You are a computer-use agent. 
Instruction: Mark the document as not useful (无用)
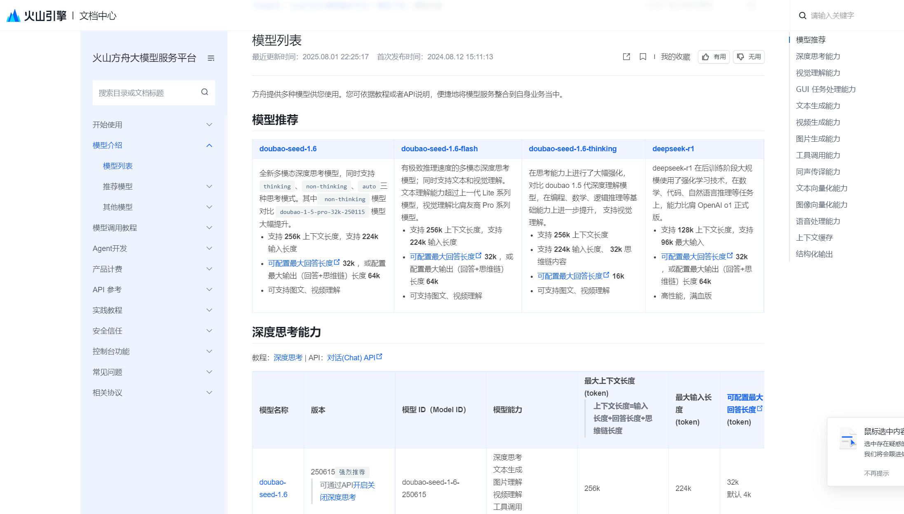[x=749, y=57]
